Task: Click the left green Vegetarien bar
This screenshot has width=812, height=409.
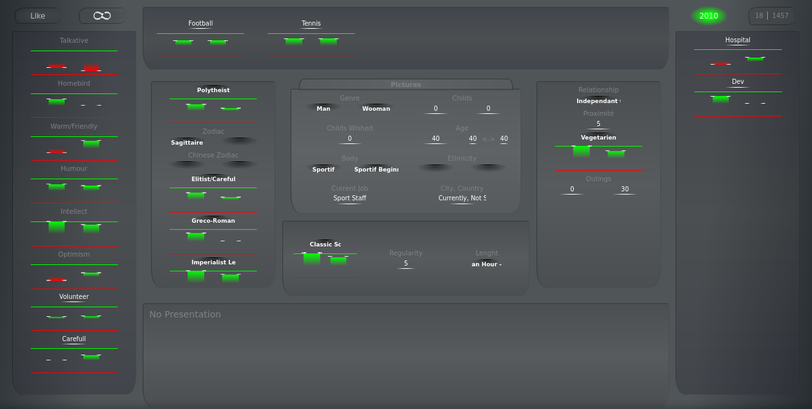Action: (581, 151)
